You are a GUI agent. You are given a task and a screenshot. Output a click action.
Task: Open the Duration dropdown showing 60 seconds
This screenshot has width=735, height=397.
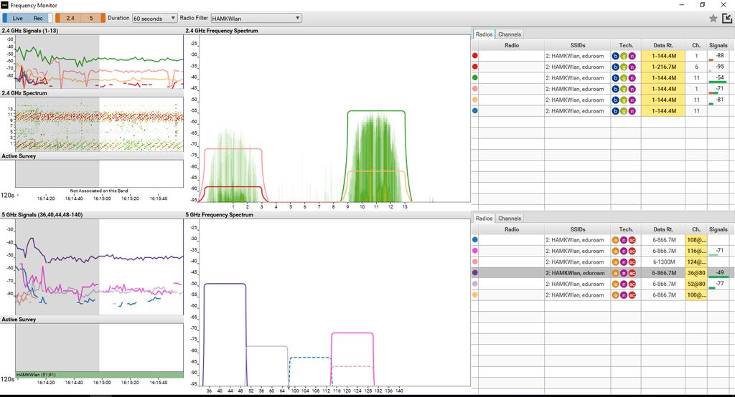coord(155,18)
